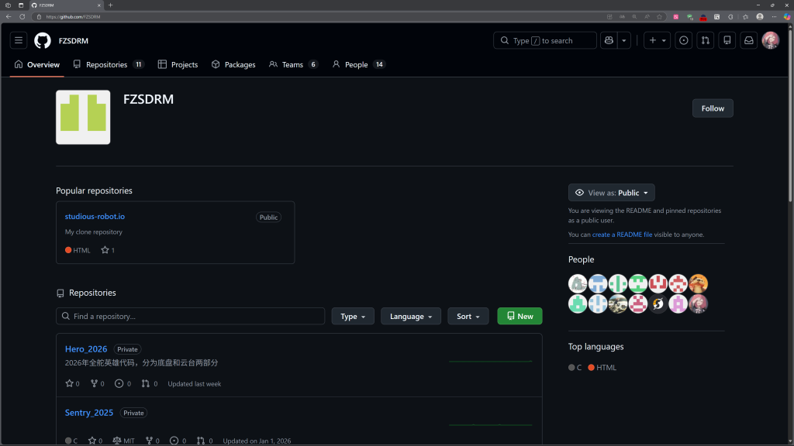Open the Create new plus dropdown
The height and width of the screenshot is (446, 794).
pos(658,40)
